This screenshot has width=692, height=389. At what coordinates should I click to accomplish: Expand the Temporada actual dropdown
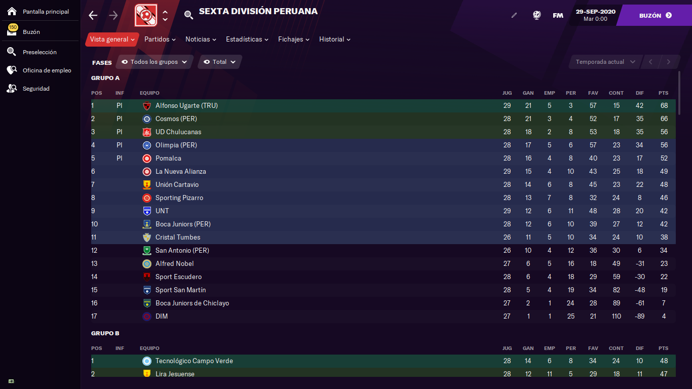tap(605, 62)
